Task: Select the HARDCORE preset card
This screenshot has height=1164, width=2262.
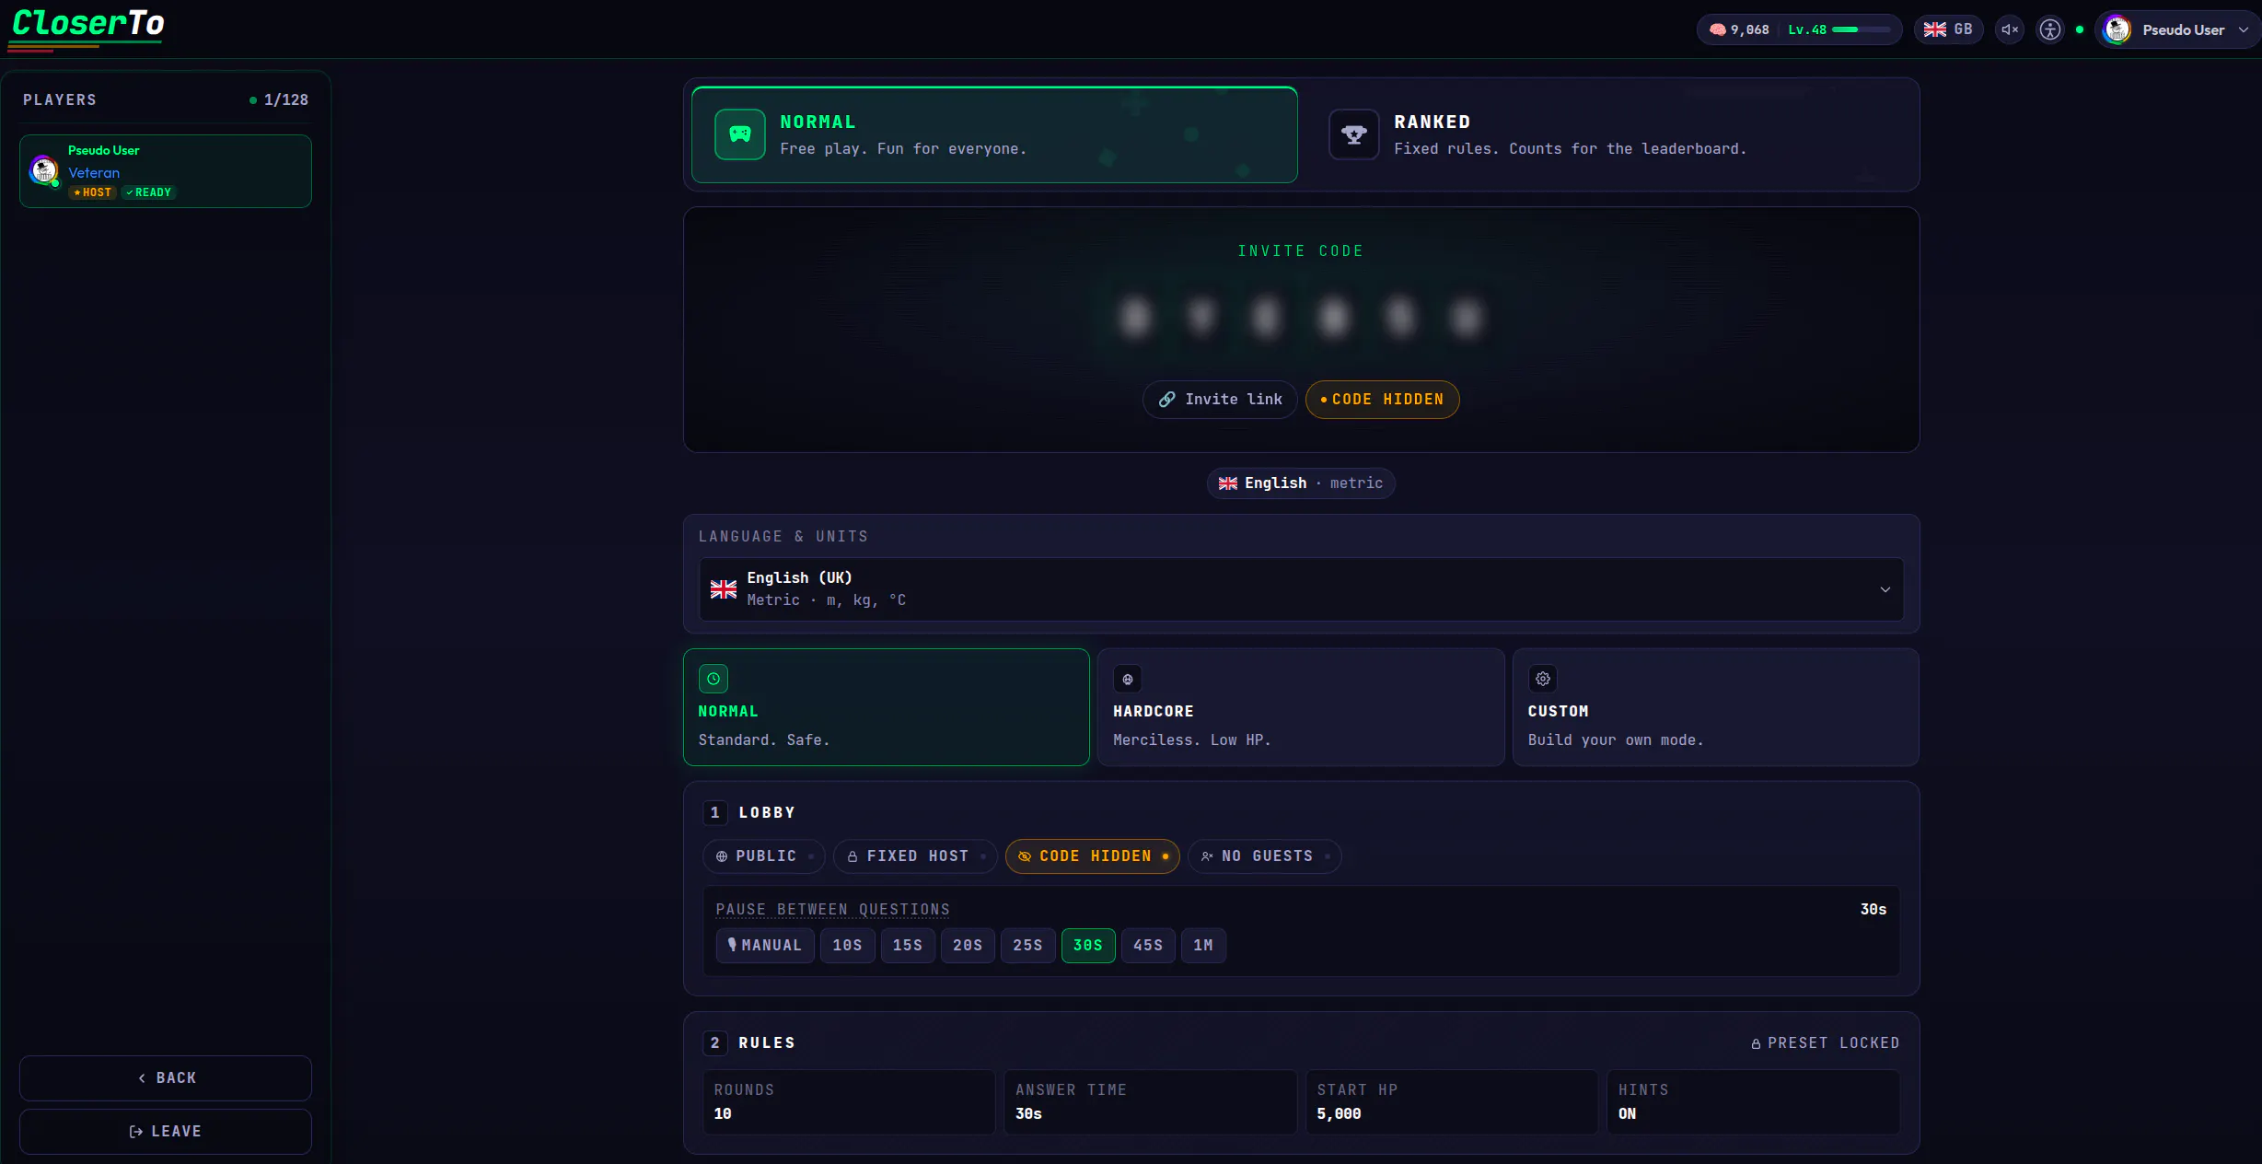Action: (x=1301, y=707)
